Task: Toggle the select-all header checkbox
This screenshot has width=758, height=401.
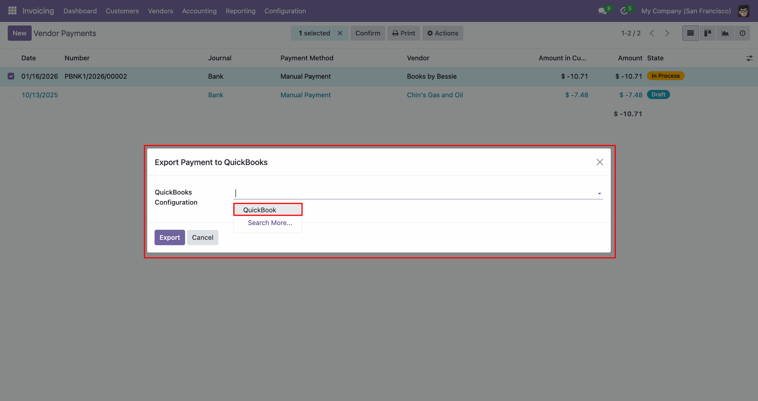Action: (x=11, y=58)
